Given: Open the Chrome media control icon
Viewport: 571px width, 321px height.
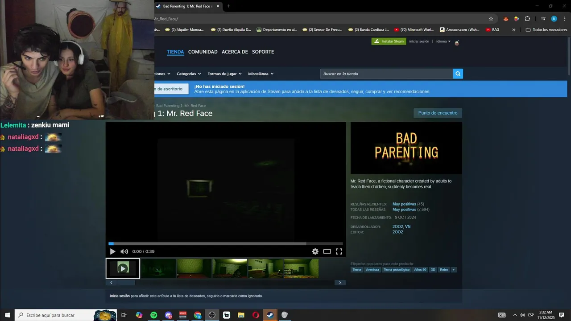Looking at the screenshot, I should tap(543, 19).
